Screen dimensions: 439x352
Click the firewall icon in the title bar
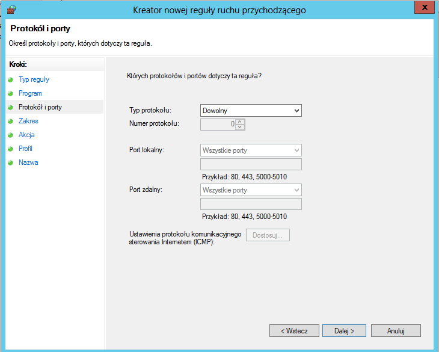click(x=11, y=9)
